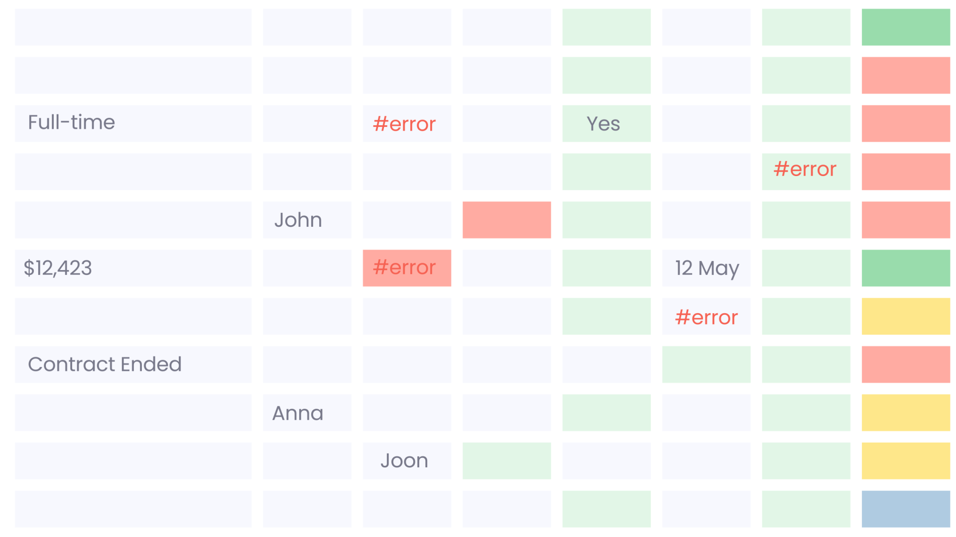Click the John name cell

click(x=307, y=220)
